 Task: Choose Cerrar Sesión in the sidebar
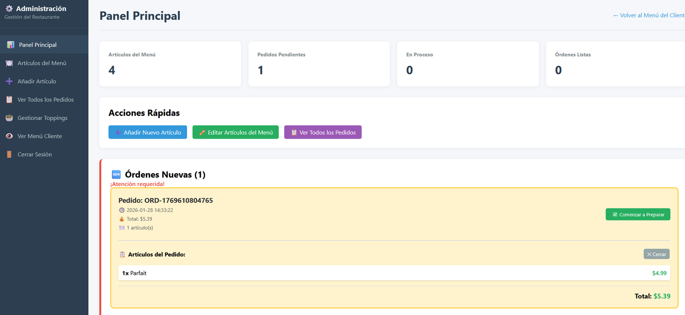coord(44,154)
